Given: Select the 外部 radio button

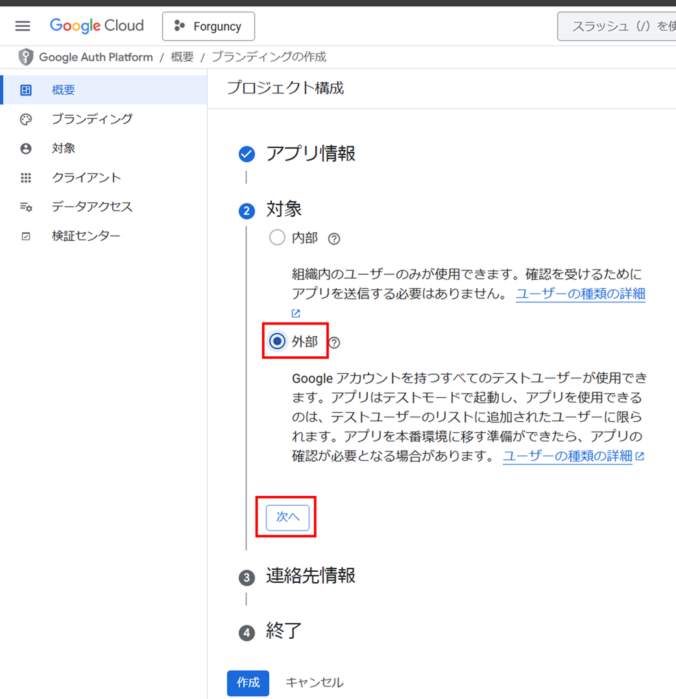Looking at the screenshot, I should pos(277,341).
